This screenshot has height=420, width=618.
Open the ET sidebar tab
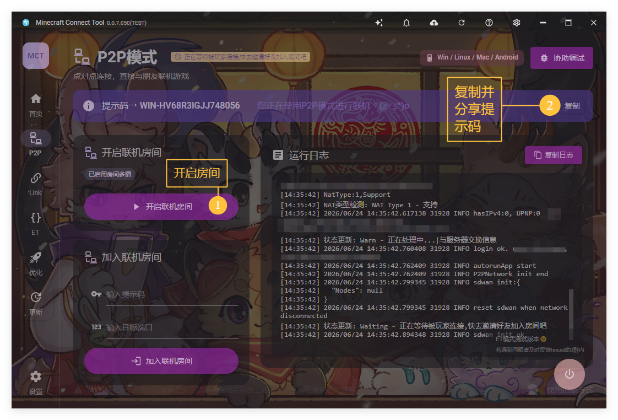tap(36, 224)
